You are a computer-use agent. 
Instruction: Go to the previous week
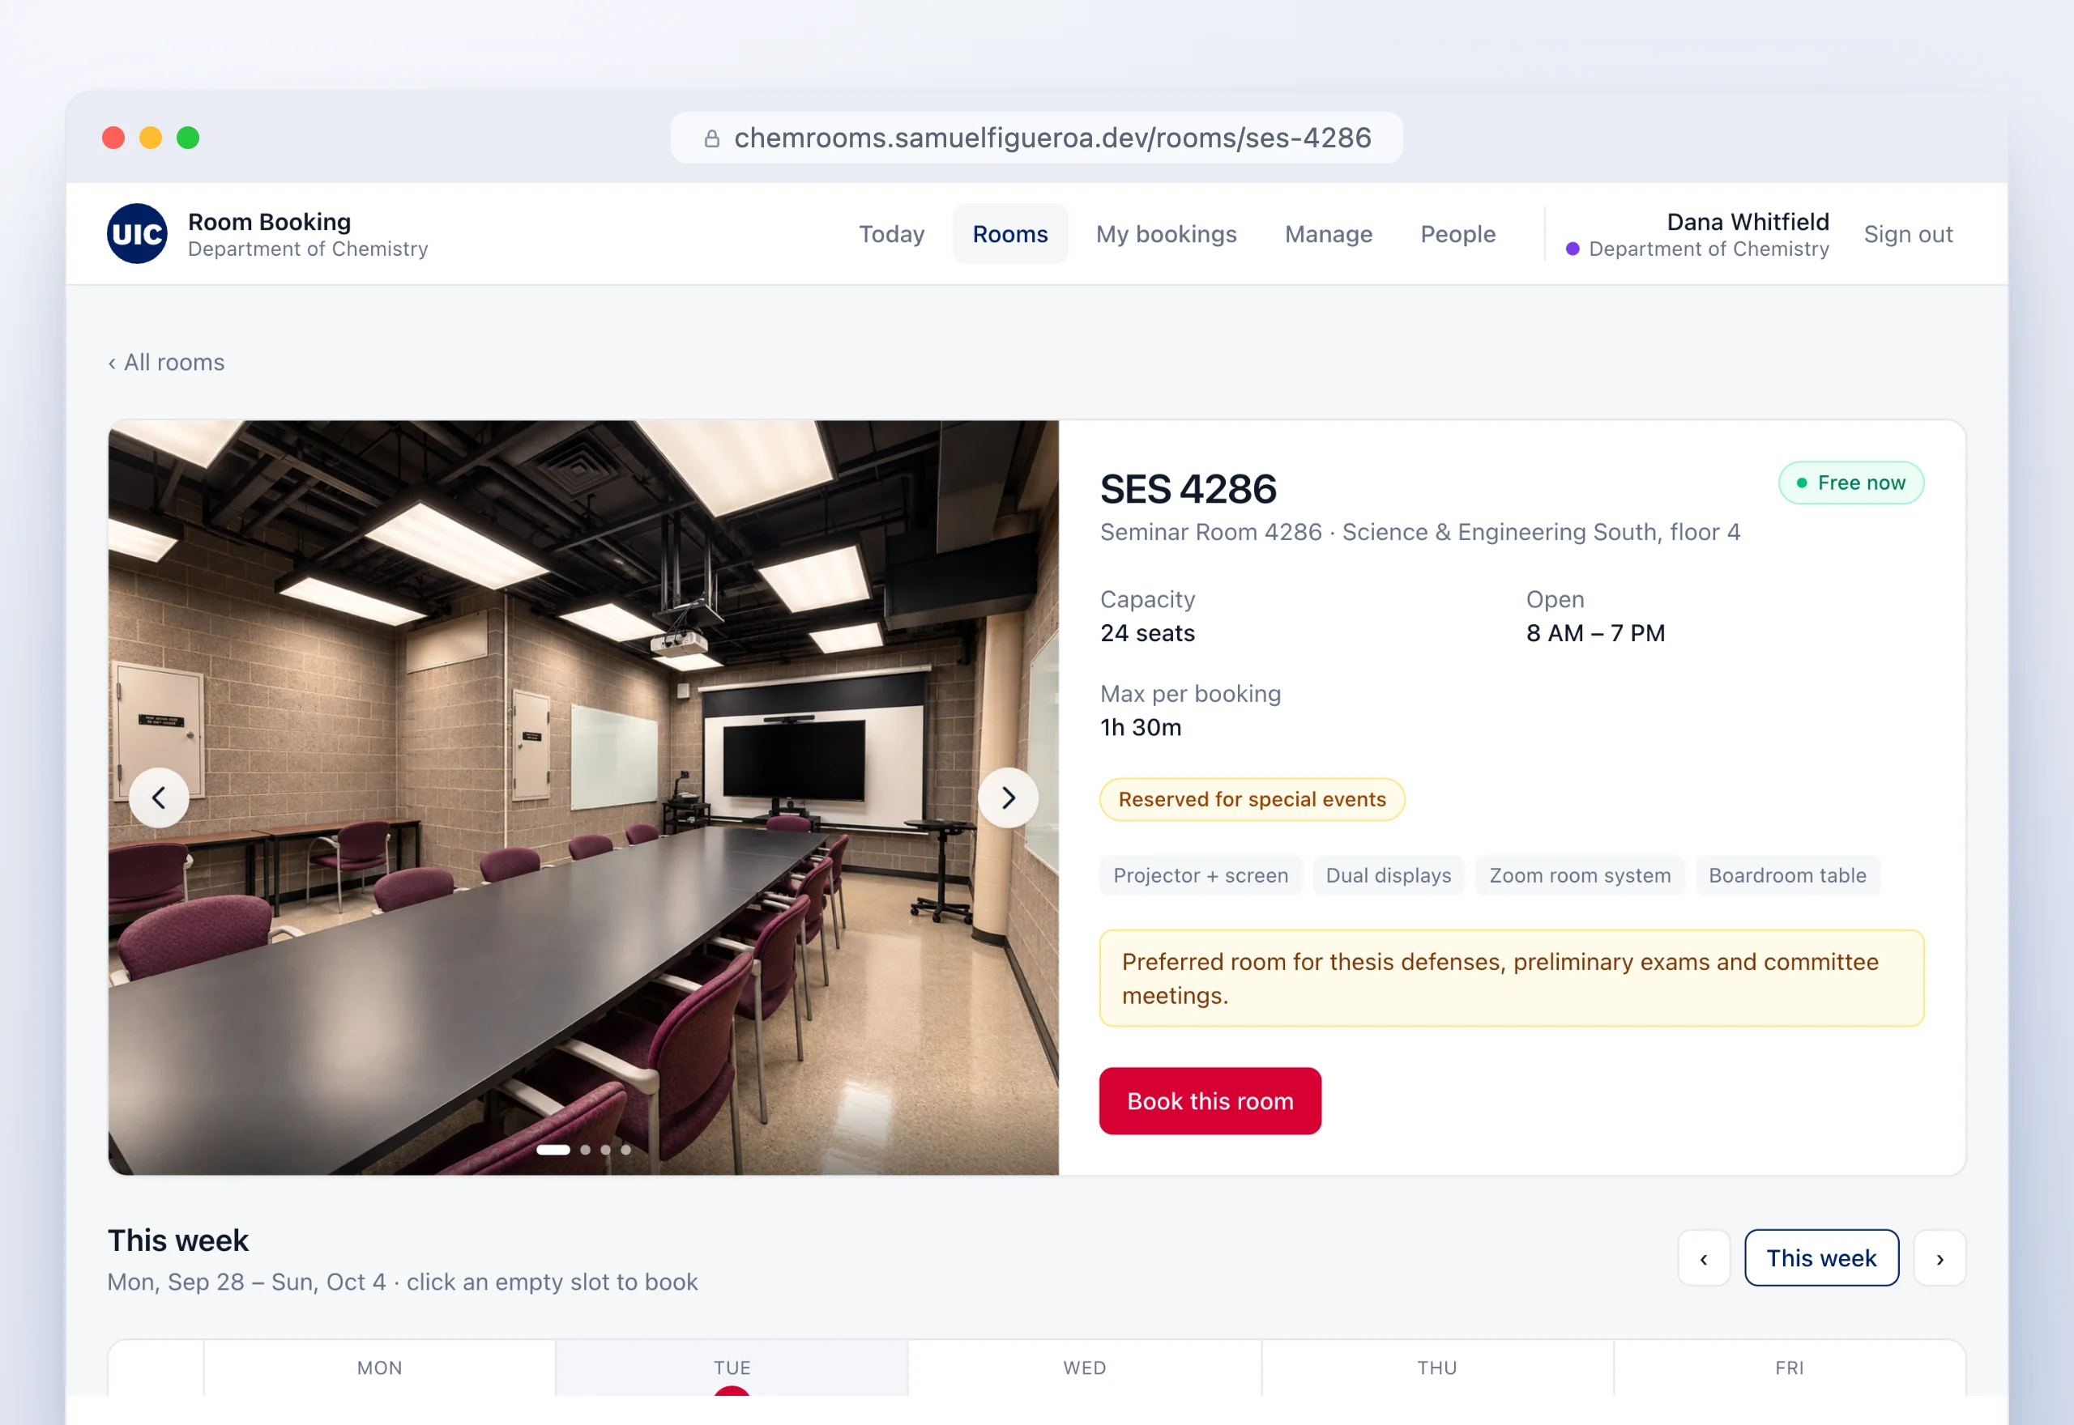[1703, 1258]
